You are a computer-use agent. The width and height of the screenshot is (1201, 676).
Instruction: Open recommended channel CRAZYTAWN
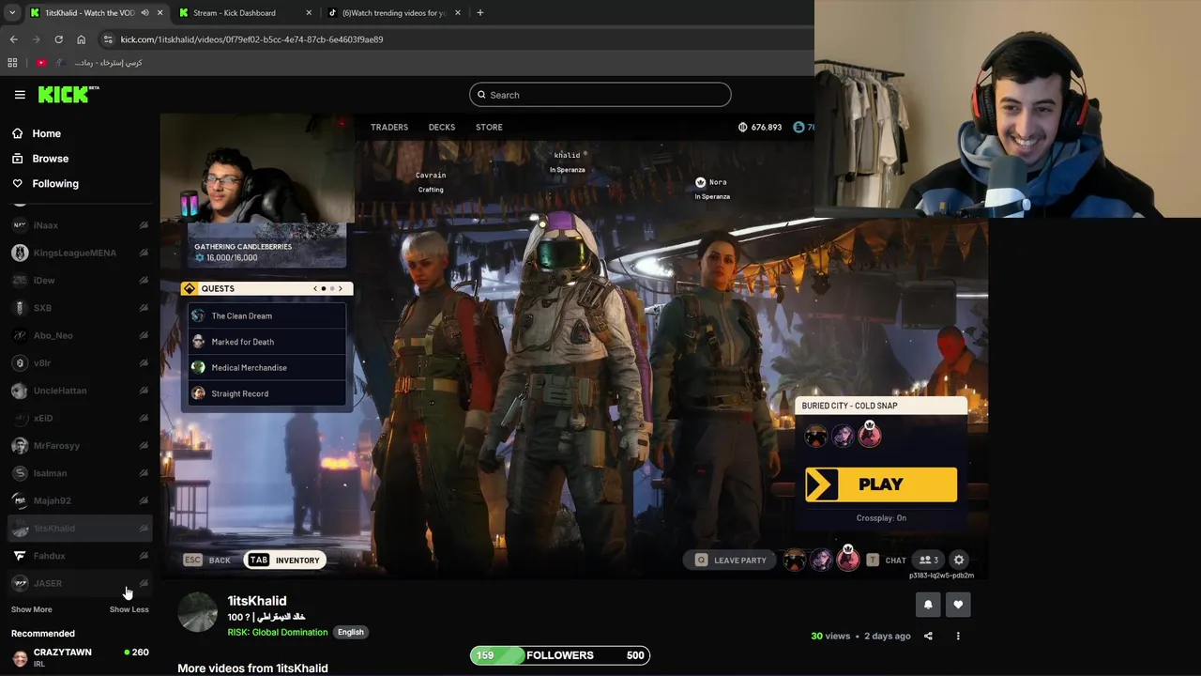point(80,656)
